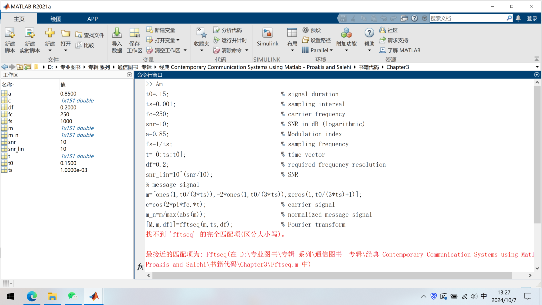542x305 pixels.
Task: Click the command window vertical scrollbar
Action: [x=537, y=156]
